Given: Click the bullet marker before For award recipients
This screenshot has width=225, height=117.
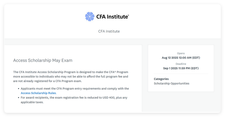Looking at the screenshot, I should tap(18, 98).
